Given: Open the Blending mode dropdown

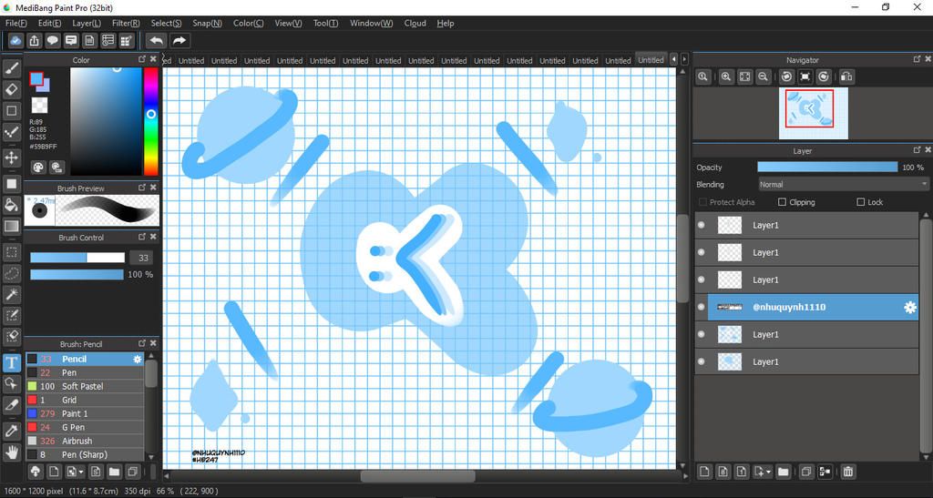Looking at the screenshot, I should pyautogui.click(x=843, y=185).
